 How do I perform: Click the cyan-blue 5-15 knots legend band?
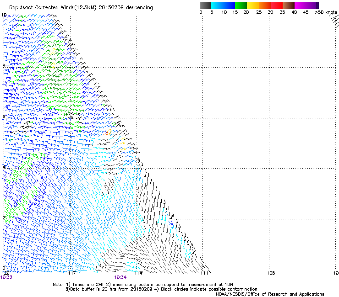click(x=223, y=5)
